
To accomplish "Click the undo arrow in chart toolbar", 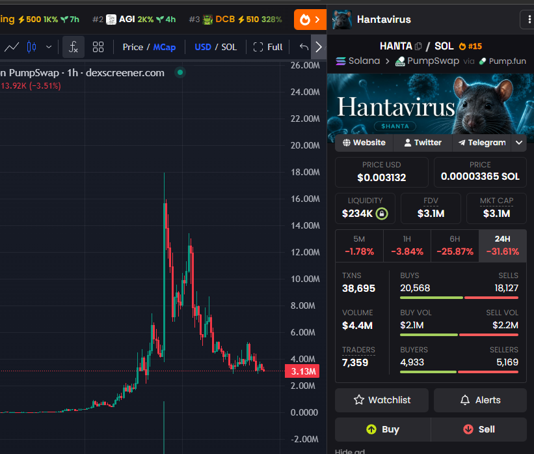I will (304, 47).
